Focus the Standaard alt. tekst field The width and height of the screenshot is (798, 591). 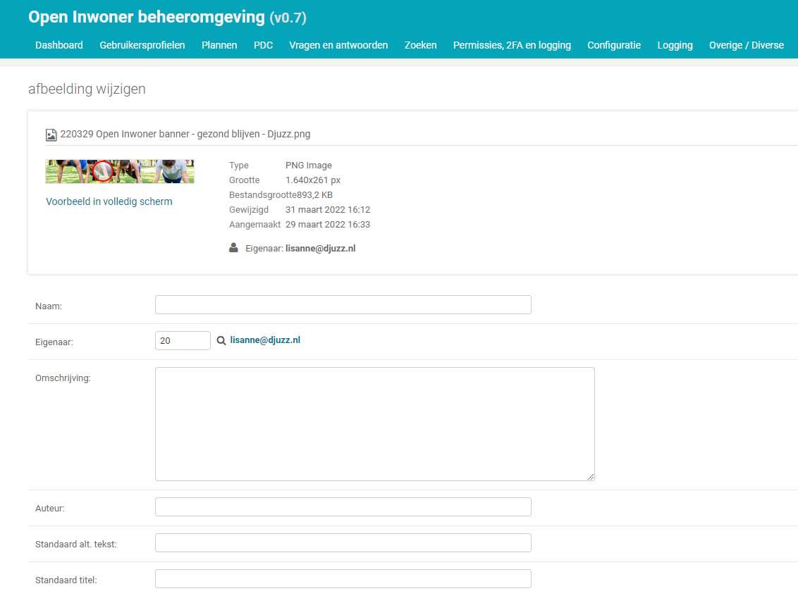pyautogui.click(x=343, y=542)
